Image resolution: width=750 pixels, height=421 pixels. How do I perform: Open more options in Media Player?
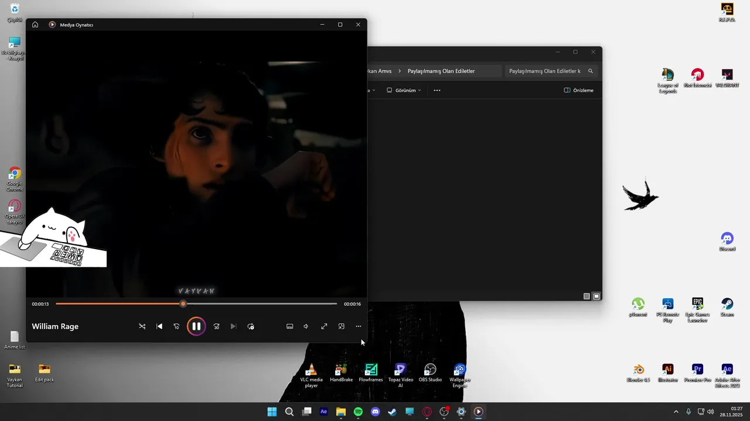point(359,326)
